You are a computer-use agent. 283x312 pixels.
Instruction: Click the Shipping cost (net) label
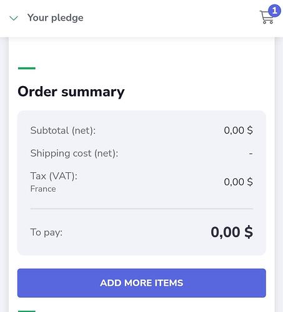coord(74,154)
